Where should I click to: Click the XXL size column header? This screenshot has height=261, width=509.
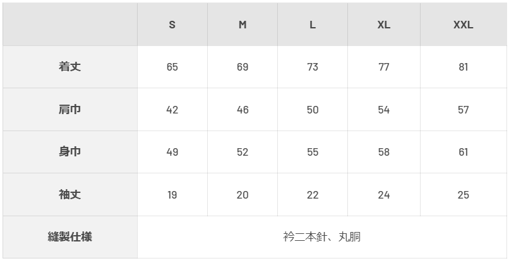(x=464, y=25)
